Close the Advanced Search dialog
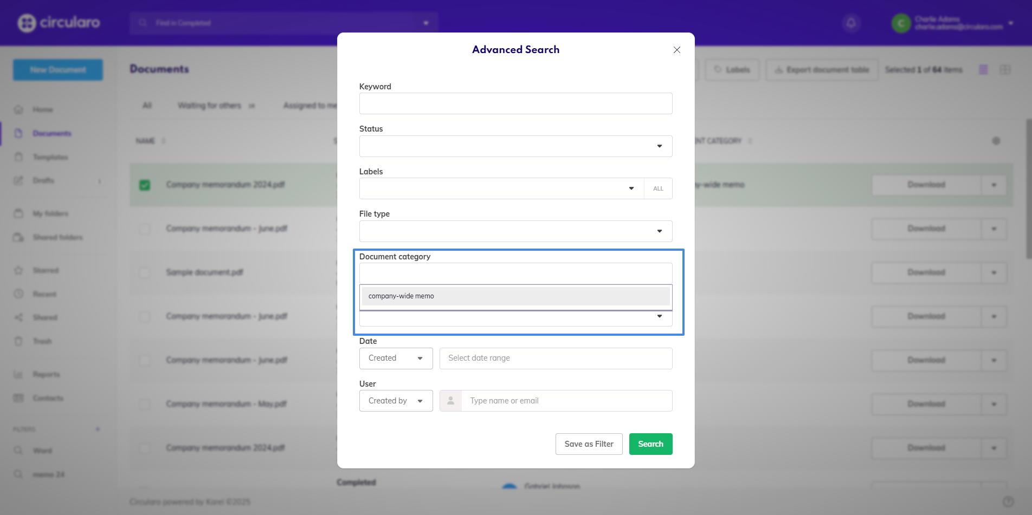Viewport: 1032px width, 515px height. point(676,50)
